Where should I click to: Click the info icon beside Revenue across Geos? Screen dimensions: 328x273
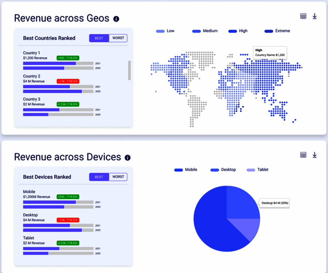pyautogui.click(x=116, y=19)
